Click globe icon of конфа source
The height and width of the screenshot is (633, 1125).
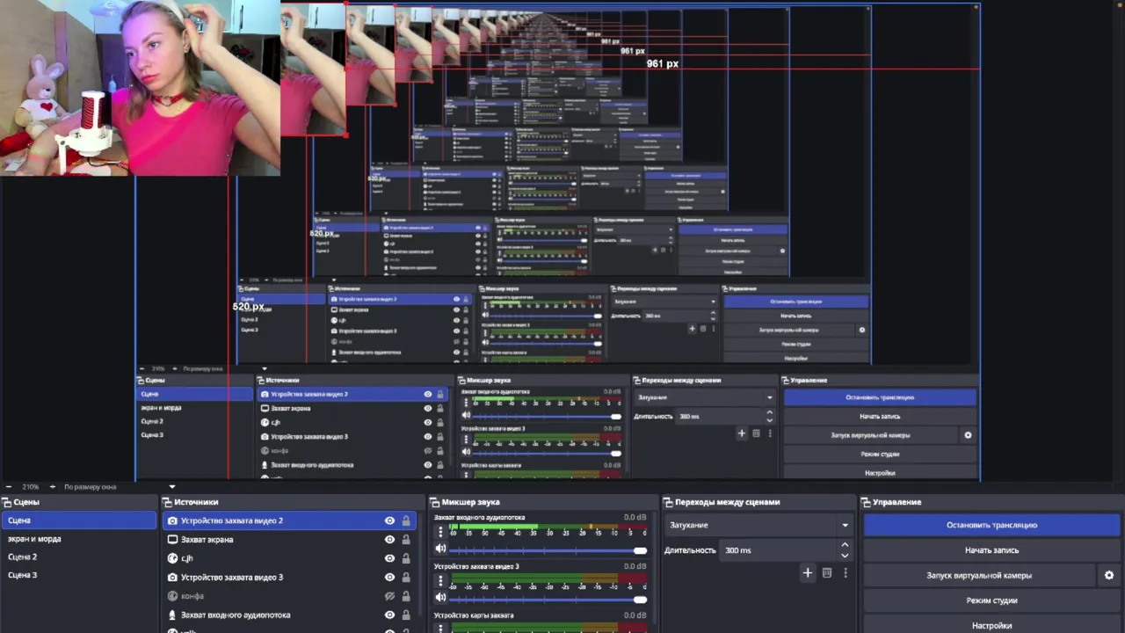point(172,596)
